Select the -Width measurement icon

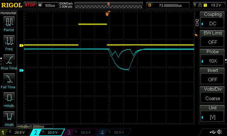(x=9, y=117)
